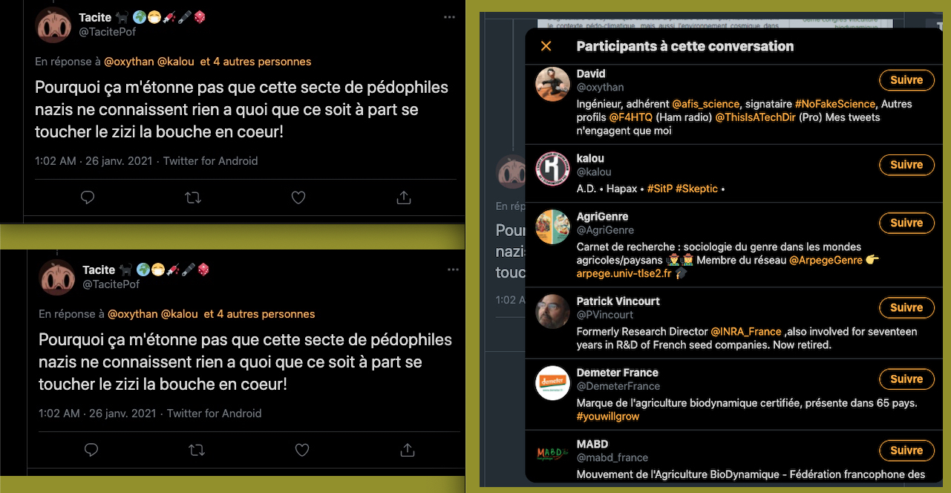Like the bottom Tacite tweet
Screen dimensions: 951x493
302,450
